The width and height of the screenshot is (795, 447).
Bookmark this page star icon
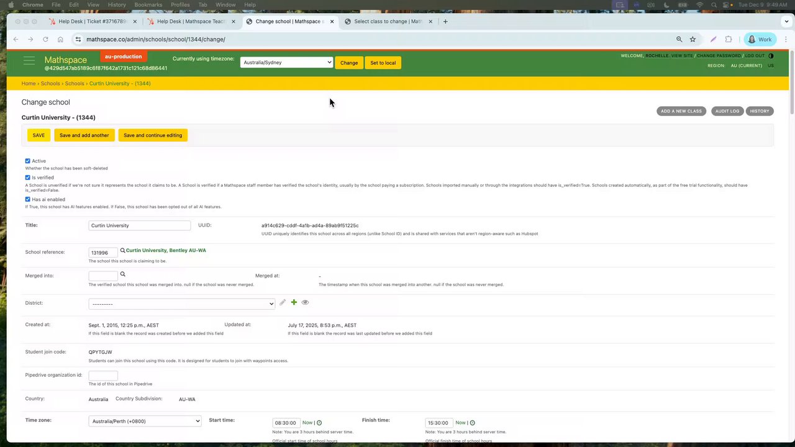(693, 39)
